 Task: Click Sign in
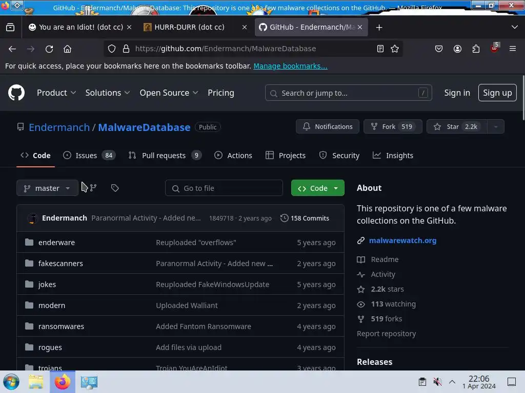coord(457,93)
